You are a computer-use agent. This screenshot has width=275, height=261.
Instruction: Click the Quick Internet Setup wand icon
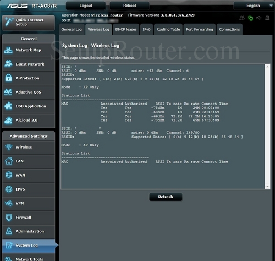tap(9, 21)
